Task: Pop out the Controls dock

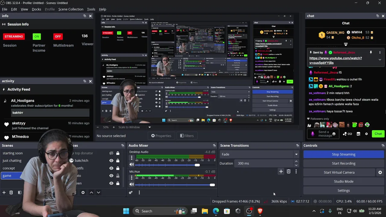Action: point(383,146)
